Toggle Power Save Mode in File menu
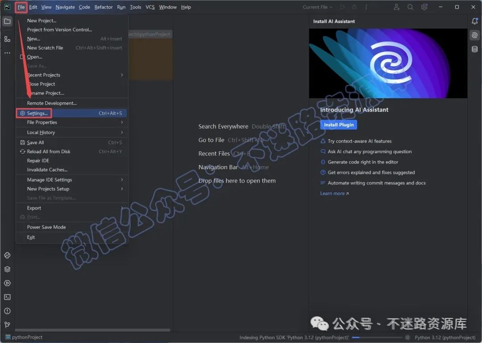The width and height of the screenshot is (482, 343). 72,227
